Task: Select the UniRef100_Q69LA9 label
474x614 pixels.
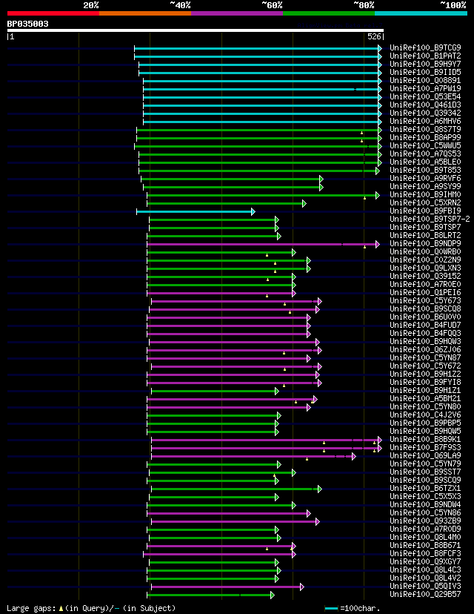Action: [425, 456]
